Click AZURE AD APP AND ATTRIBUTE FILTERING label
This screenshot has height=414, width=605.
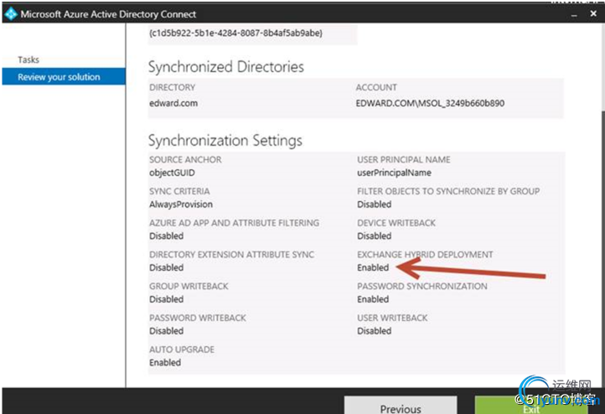click(234, 223)
